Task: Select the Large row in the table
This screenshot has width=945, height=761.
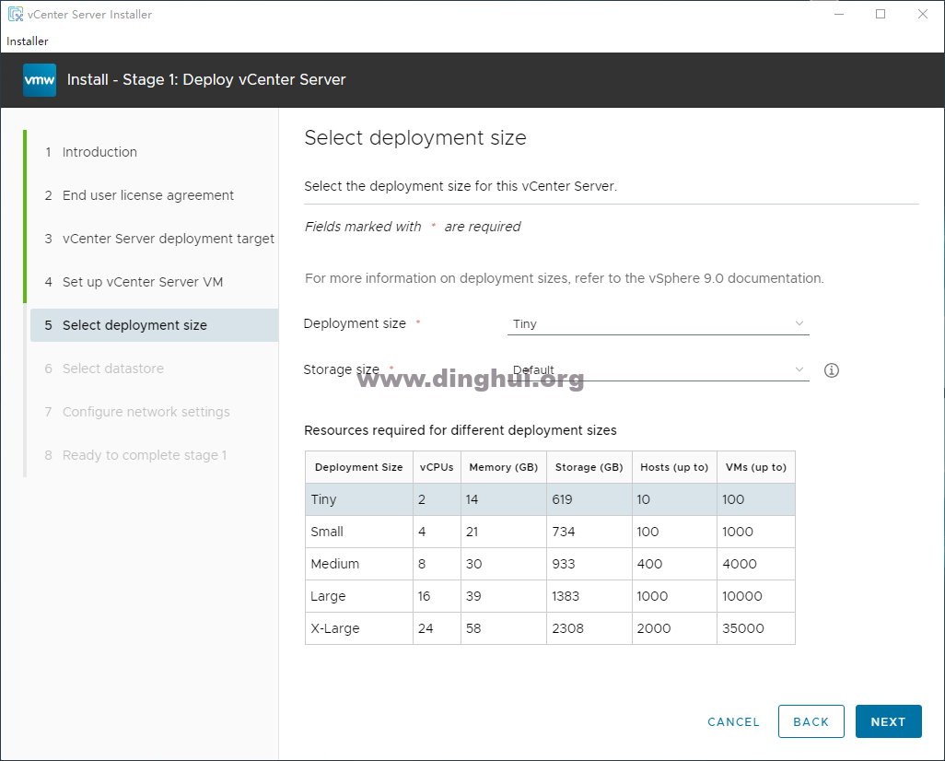Action: [550, 596]
